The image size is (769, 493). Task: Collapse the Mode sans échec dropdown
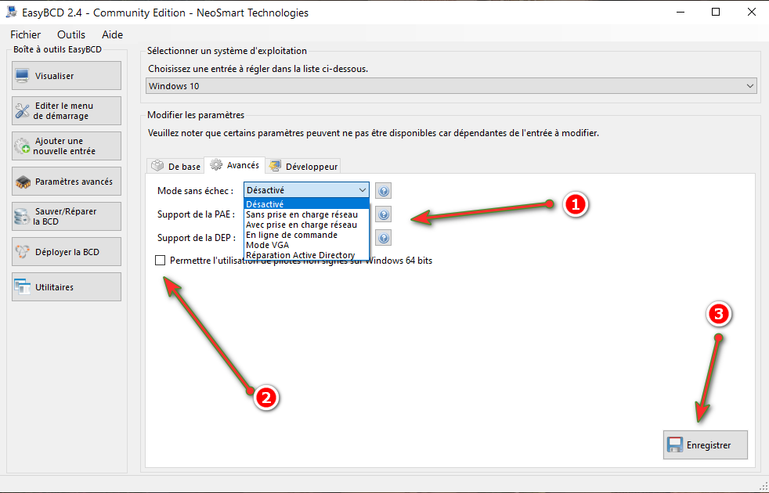362,190
